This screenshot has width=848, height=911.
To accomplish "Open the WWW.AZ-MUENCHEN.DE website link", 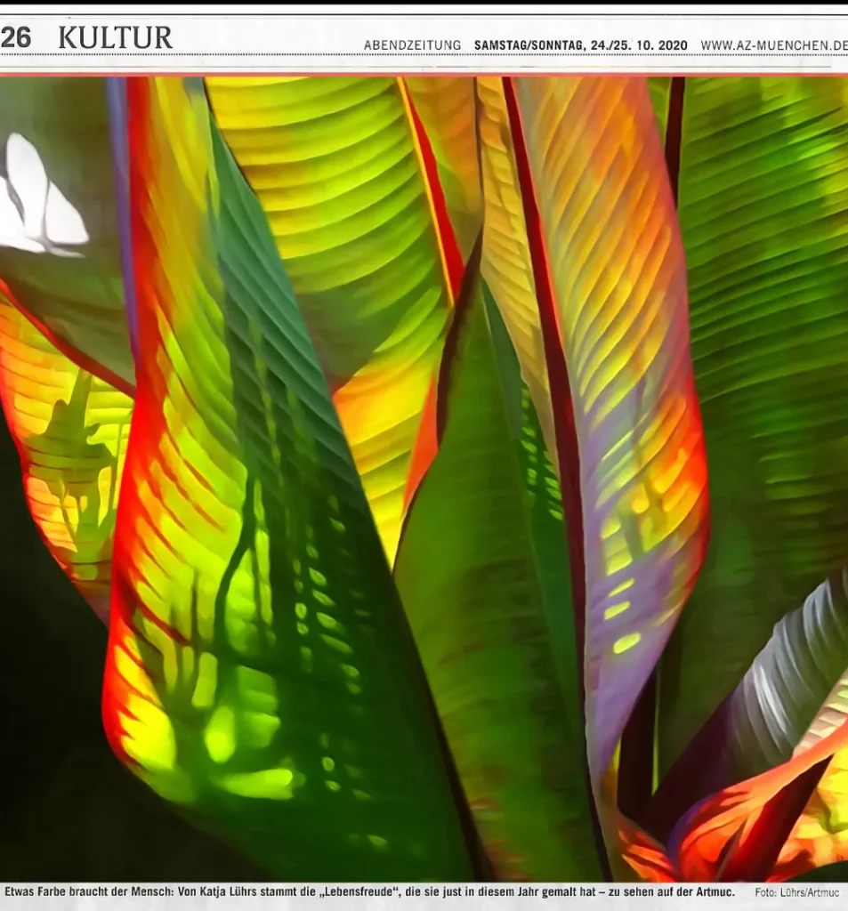I will pos(773,45).
